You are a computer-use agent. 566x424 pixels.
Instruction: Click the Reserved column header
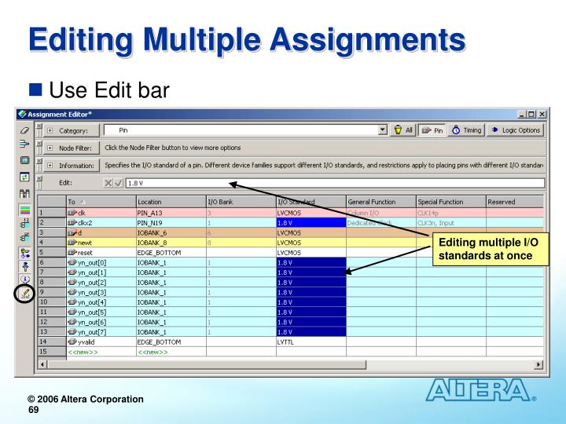point(515,202)
